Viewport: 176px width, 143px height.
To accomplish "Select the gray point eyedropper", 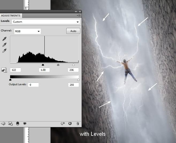I will (x=4, y=44).
